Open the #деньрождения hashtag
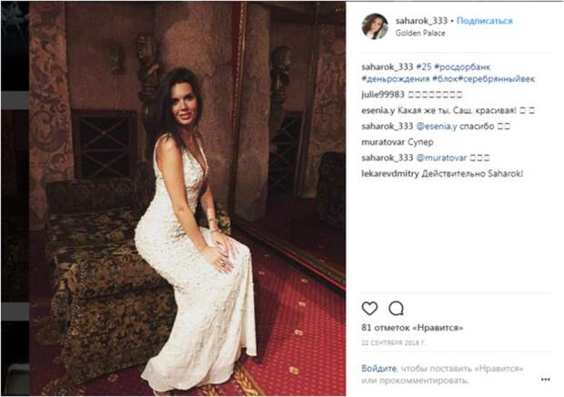The image size is (564, 397). 396,79
